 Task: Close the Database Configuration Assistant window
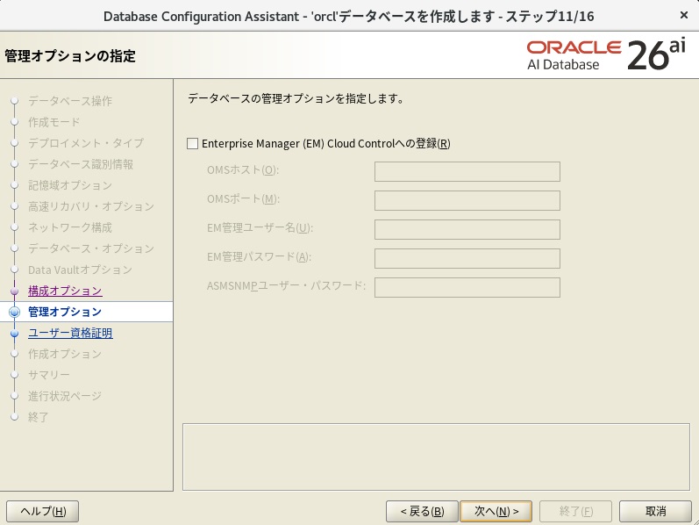pos(684,15)
